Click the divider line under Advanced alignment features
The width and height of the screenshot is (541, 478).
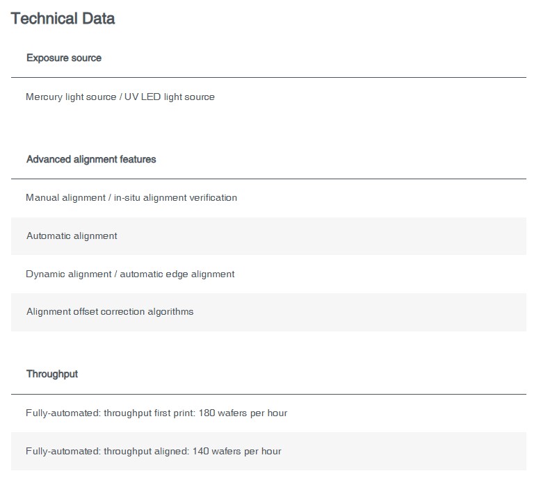268,179
